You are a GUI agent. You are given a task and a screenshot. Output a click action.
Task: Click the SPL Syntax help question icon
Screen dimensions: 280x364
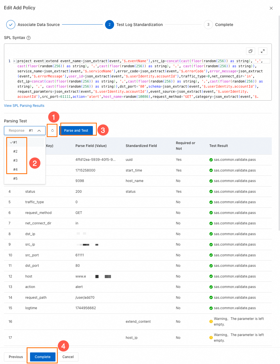click(29, 38)
